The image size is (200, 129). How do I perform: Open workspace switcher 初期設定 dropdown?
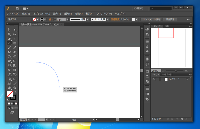(140, 9)
